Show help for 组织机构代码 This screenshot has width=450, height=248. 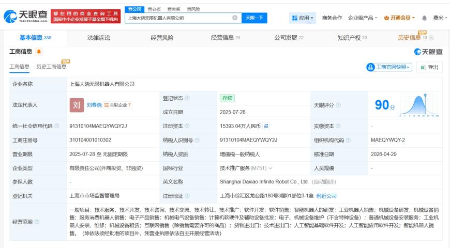click(348, 140)
